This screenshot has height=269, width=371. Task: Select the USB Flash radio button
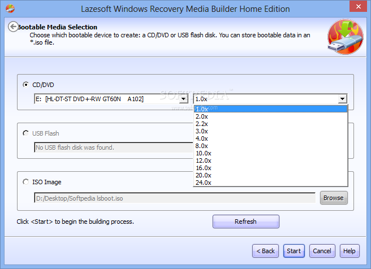coord(26,133)
